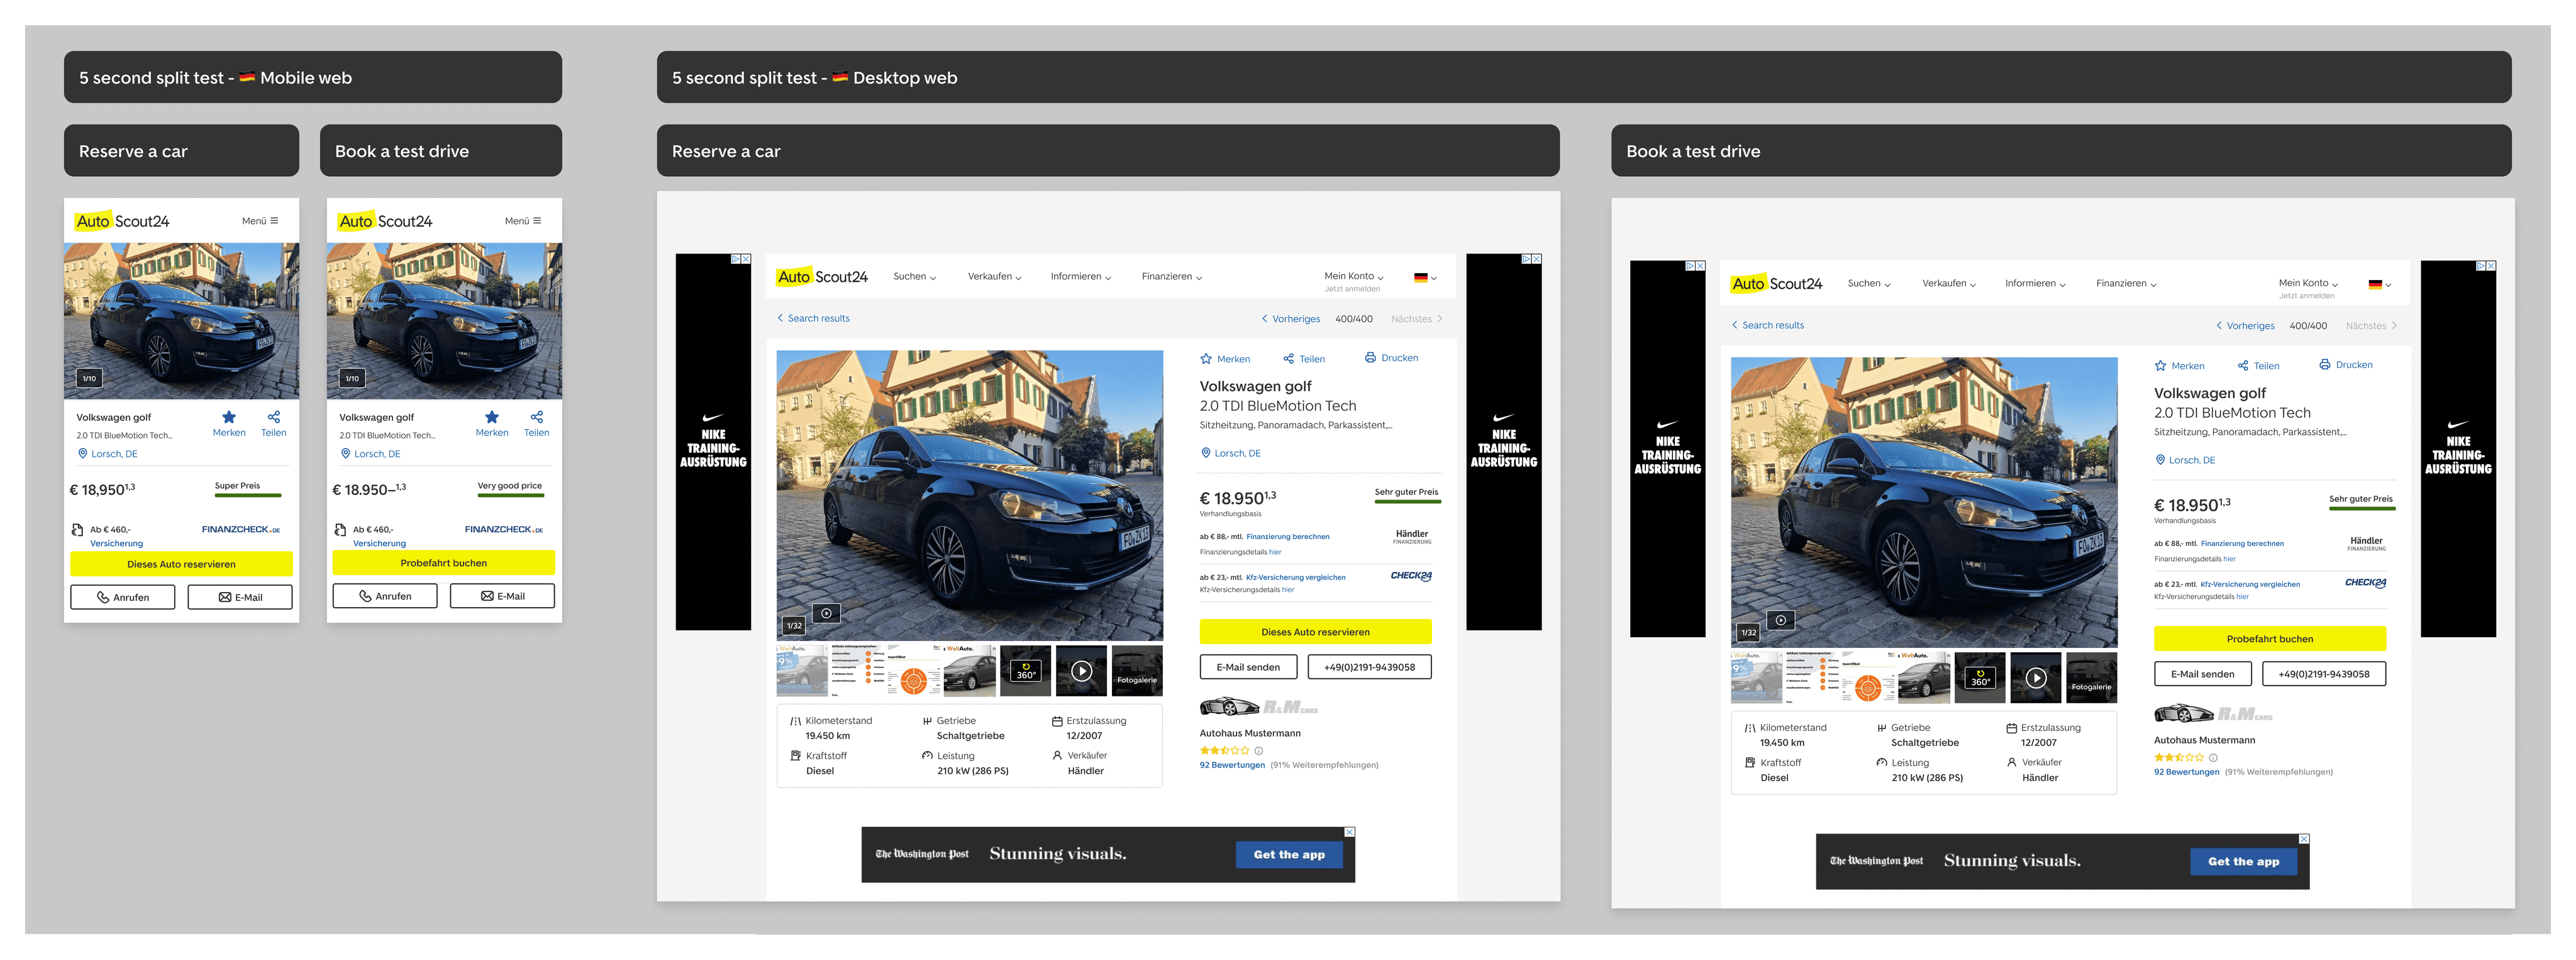
Task: Click Teilen share icon in right mobile mockup
Action: 537,417
